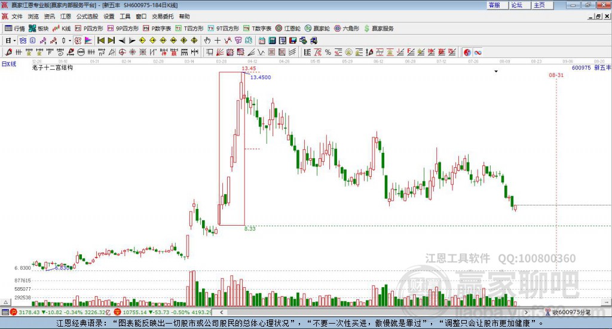Image resolution: width=612 pixels, height=329 pixels.
Task: Open the calculator icon
Action: click(x=272, y=41)
